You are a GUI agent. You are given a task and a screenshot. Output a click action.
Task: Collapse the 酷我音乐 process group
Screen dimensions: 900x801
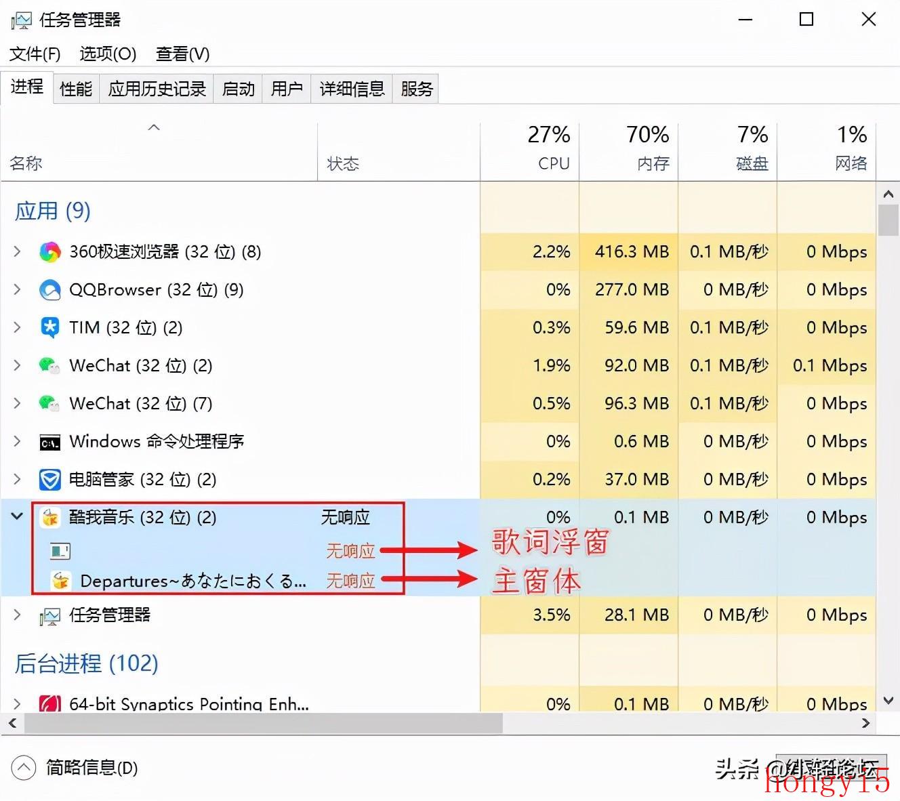pos(17,517)
